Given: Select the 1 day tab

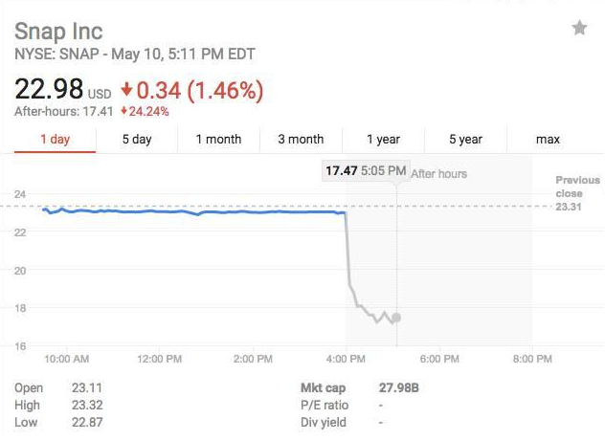Looking at the screenshot, I should click(55, 140).
